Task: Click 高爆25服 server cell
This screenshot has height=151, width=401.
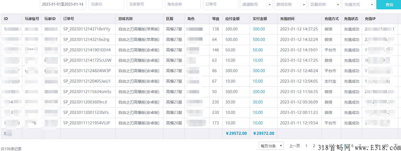Action: tap(174, 102)
